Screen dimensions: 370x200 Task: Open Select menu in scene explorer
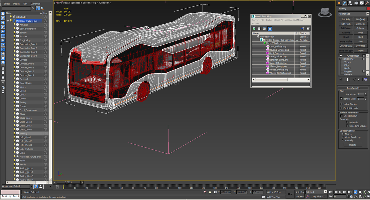click(7, 4)
